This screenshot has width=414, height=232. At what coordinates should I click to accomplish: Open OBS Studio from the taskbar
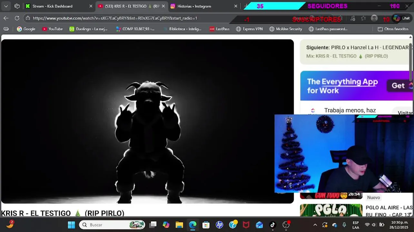(x=286, y=225)
